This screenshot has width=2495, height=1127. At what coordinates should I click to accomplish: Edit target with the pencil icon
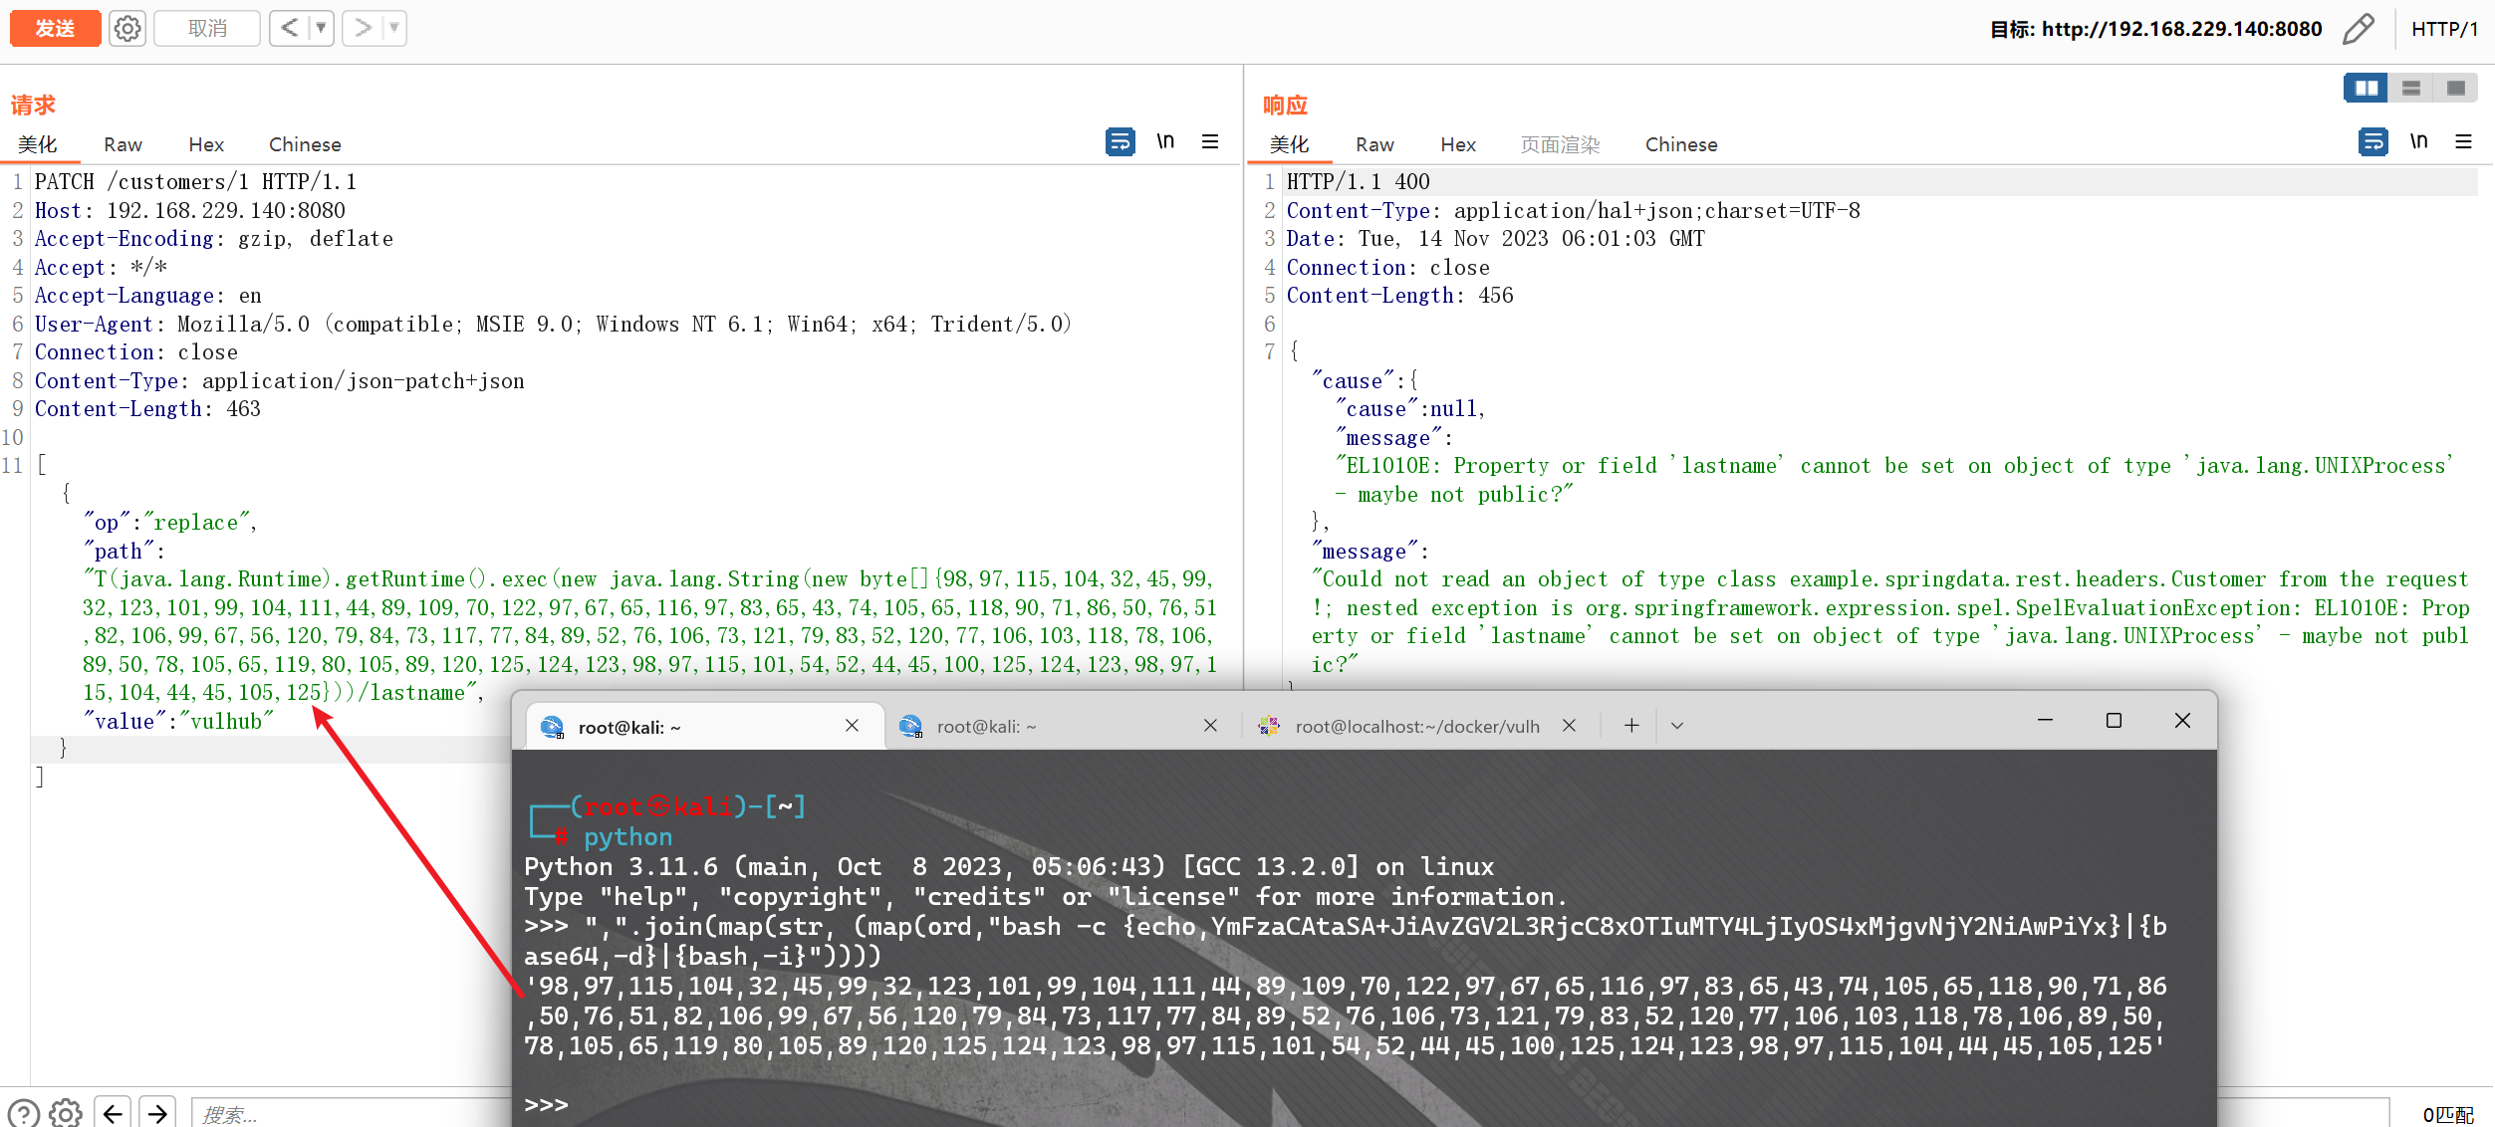point(2358,29)
